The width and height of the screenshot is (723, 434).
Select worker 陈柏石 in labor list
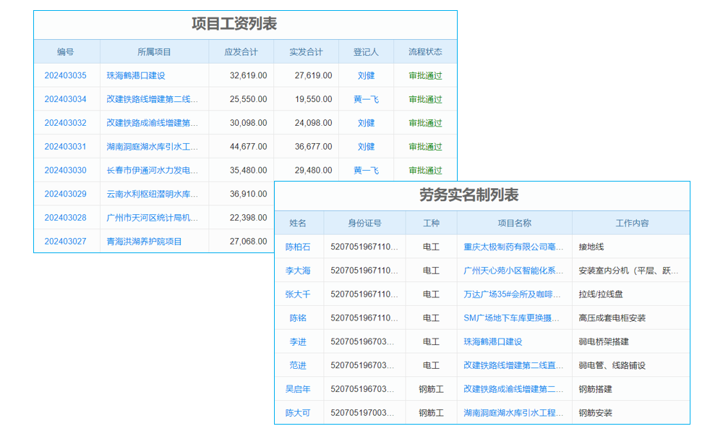coord(299,247)
